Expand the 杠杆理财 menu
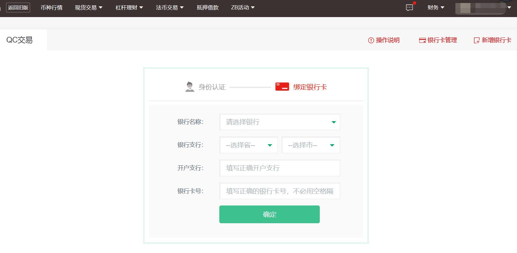This screenshot has height=253, width=517. click(129, 7)
